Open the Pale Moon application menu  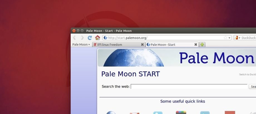point(81,45)
